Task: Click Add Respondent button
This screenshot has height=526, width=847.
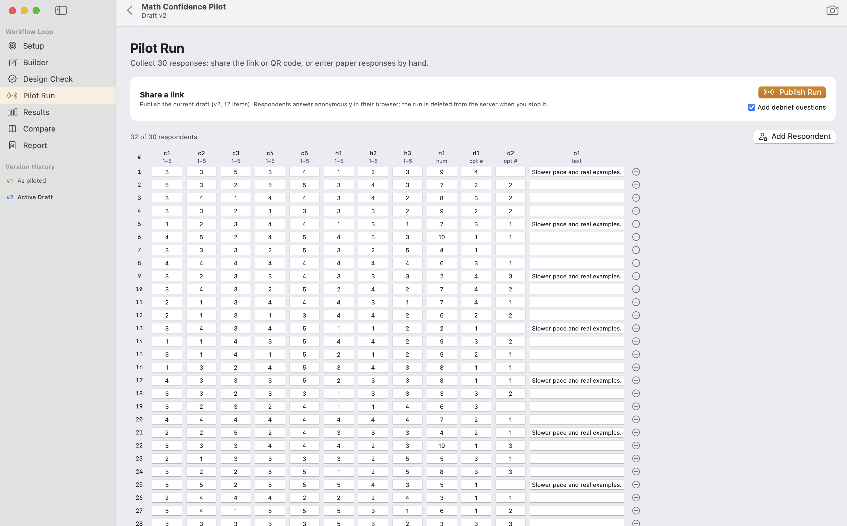Action: 795,136
